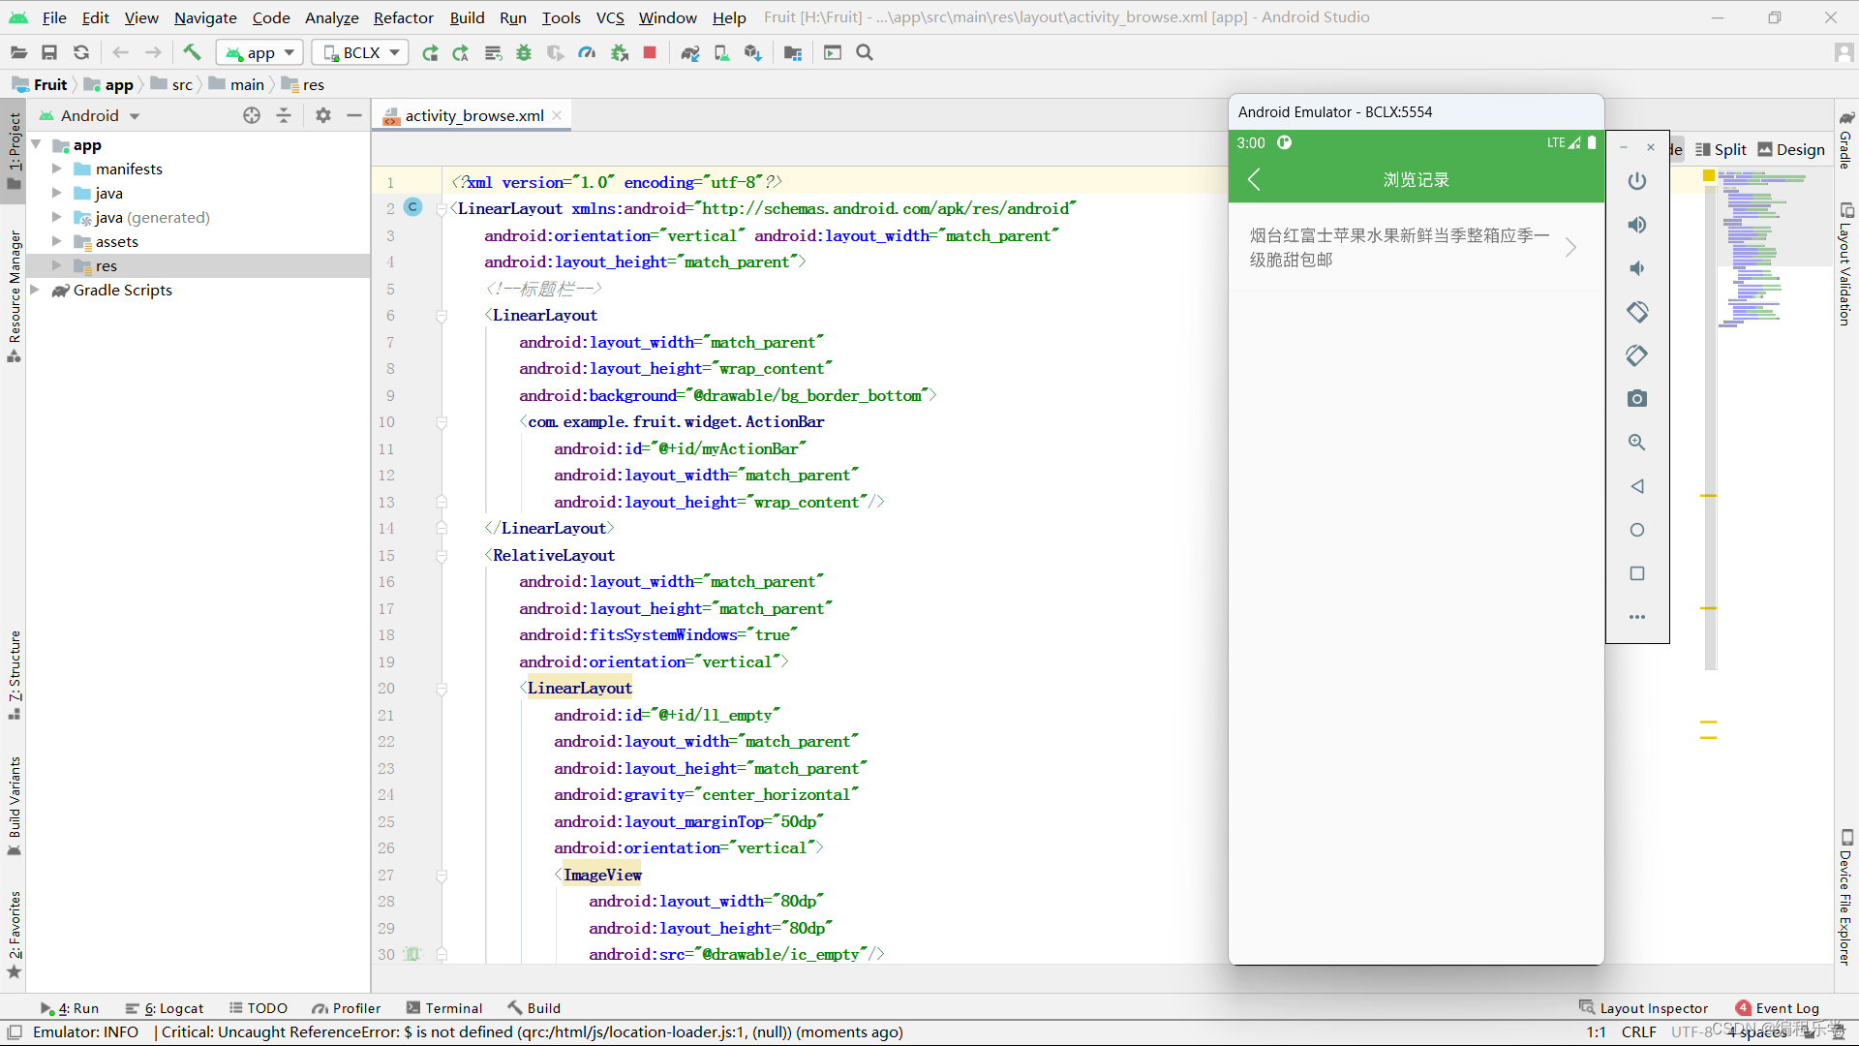Click the AVD emulator device icon

pyautogui.click(x=721, y=52)
